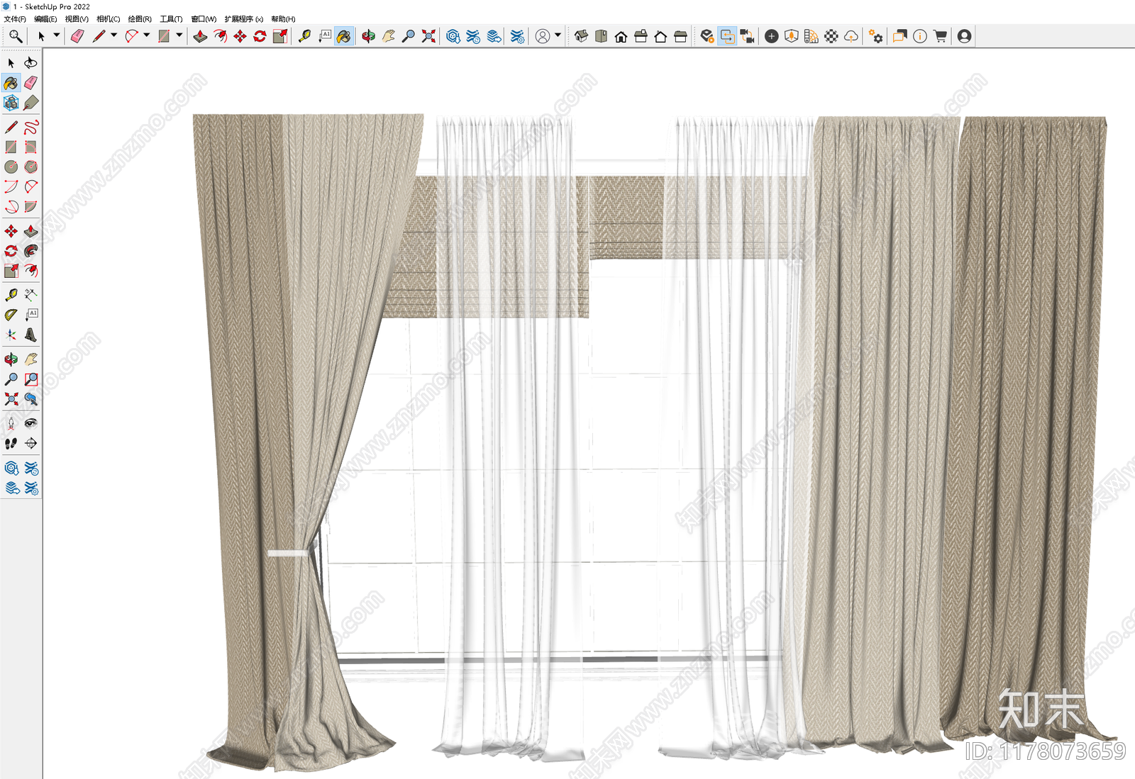The height and width of the screenshot is (779, 1135).
Task: Click the search magnifier in top toolbar
Action: click(16, 36)
